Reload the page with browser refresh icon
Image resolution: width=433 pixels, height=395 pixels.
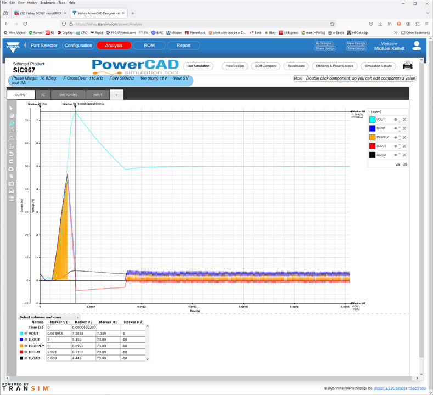(x=25, y=24)
